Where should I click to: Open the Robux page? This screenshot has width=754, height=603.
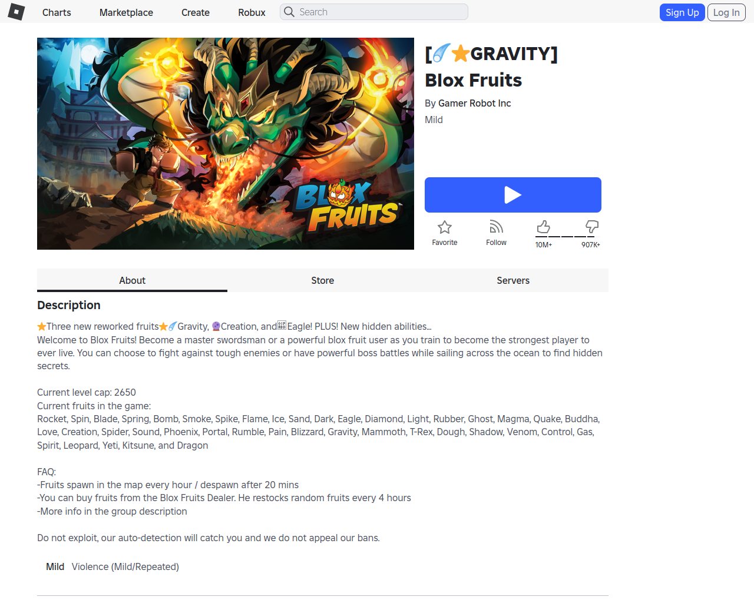pos(252,12)
